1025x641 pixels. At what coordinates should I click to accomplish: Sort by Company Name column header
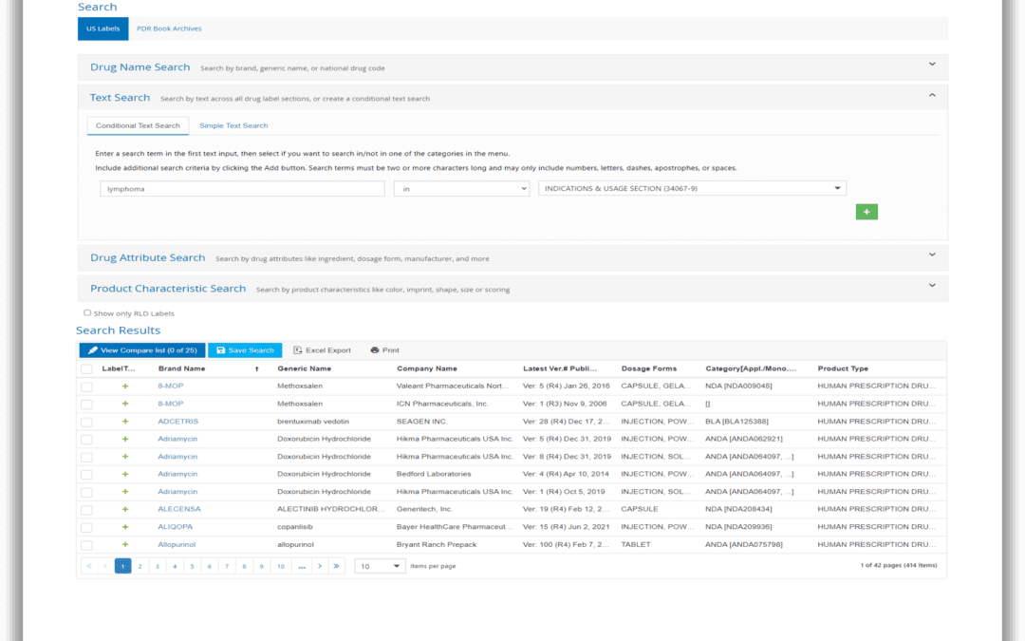click(427, 368)
